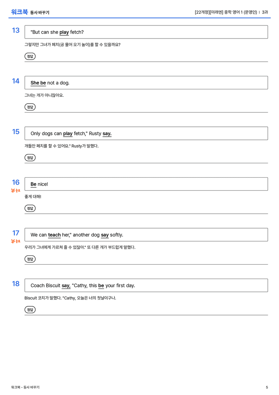
Task: Click the 정답 badge under question 17
Action: coord(30,259)
